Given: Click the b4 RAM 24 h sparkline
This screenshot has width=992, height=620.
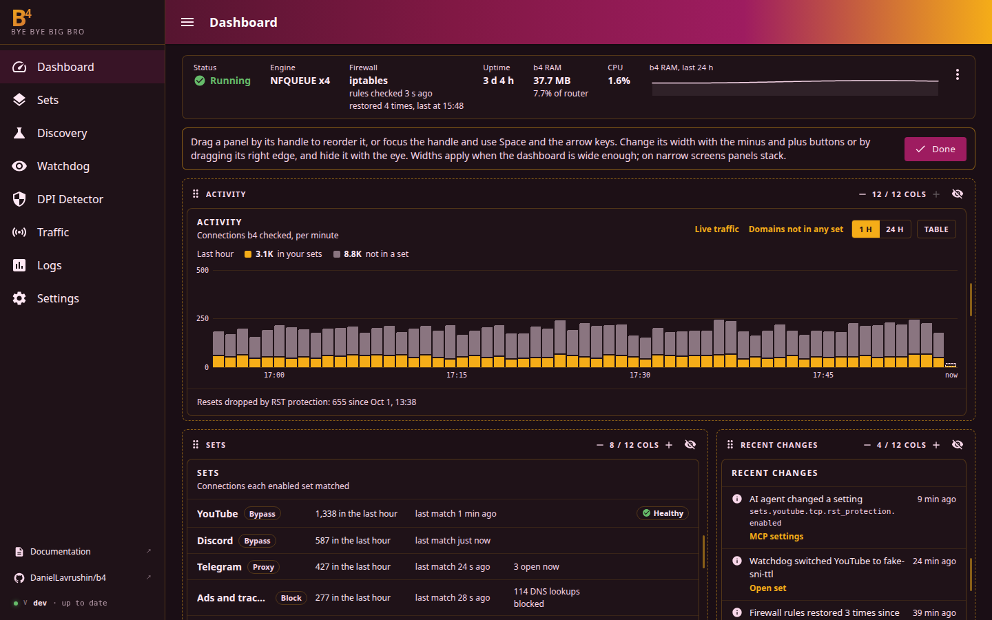Looking at the screenshot, I should tap(795, 86).
